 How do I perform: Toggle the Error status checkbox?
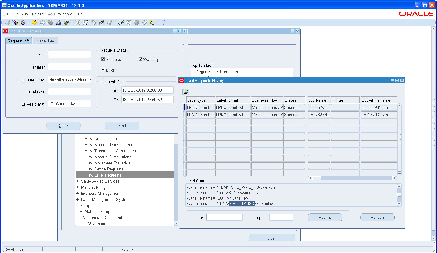click(103, 69)
